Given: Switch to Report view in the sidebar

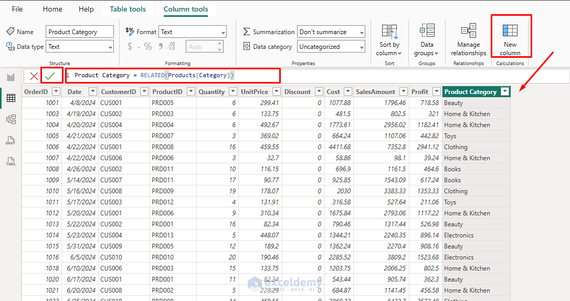Looking at the screenshot, I should pos(11,77).
